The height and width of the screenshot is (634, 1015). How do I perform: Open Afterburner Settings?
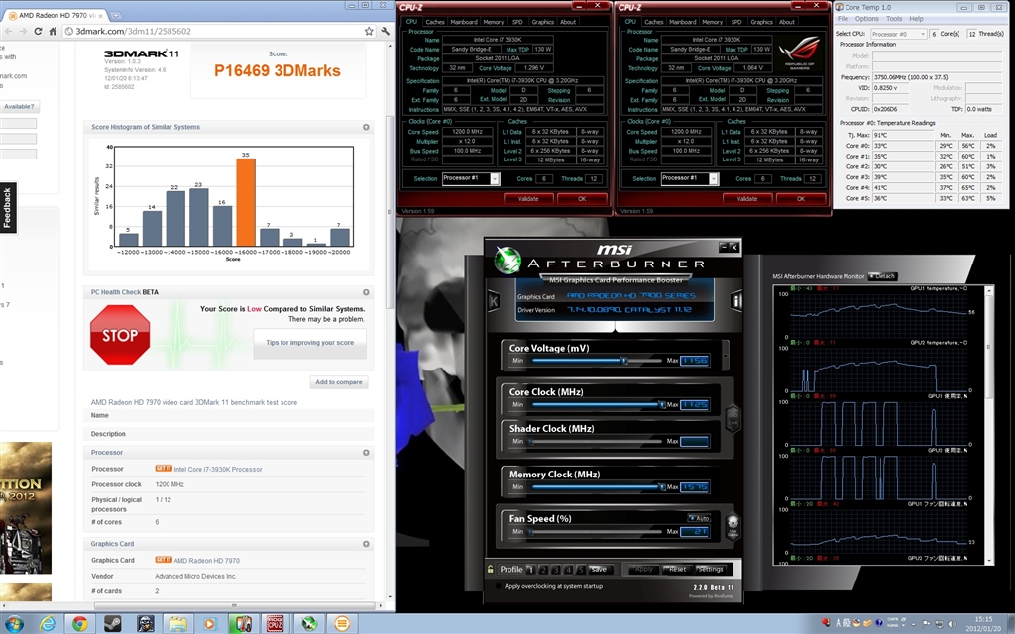point(710,570)
